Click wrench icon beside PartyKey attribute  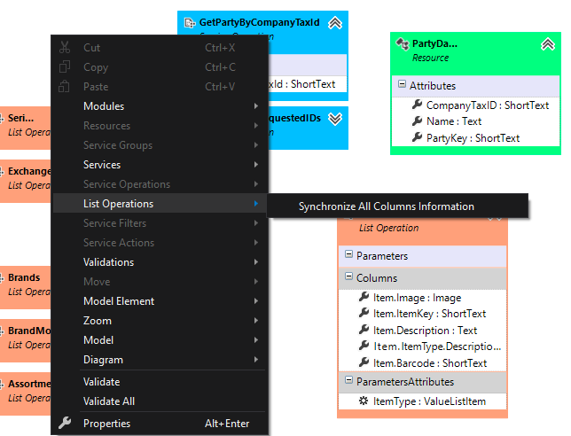coord(417,137)
